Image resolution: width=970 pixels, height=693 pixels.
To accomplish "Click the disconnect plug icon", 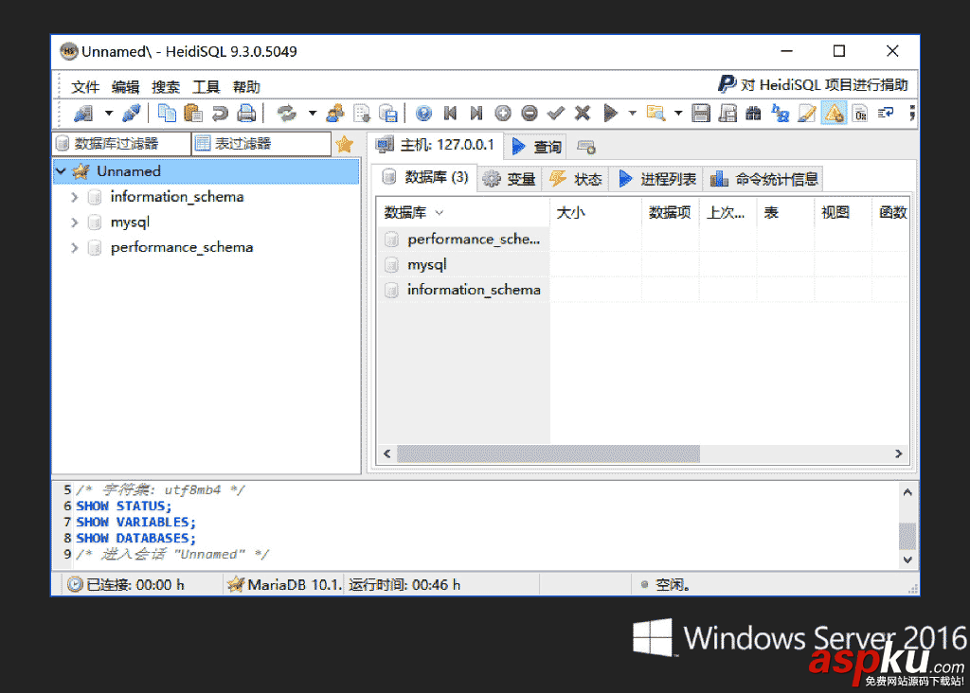I will 132,113.
